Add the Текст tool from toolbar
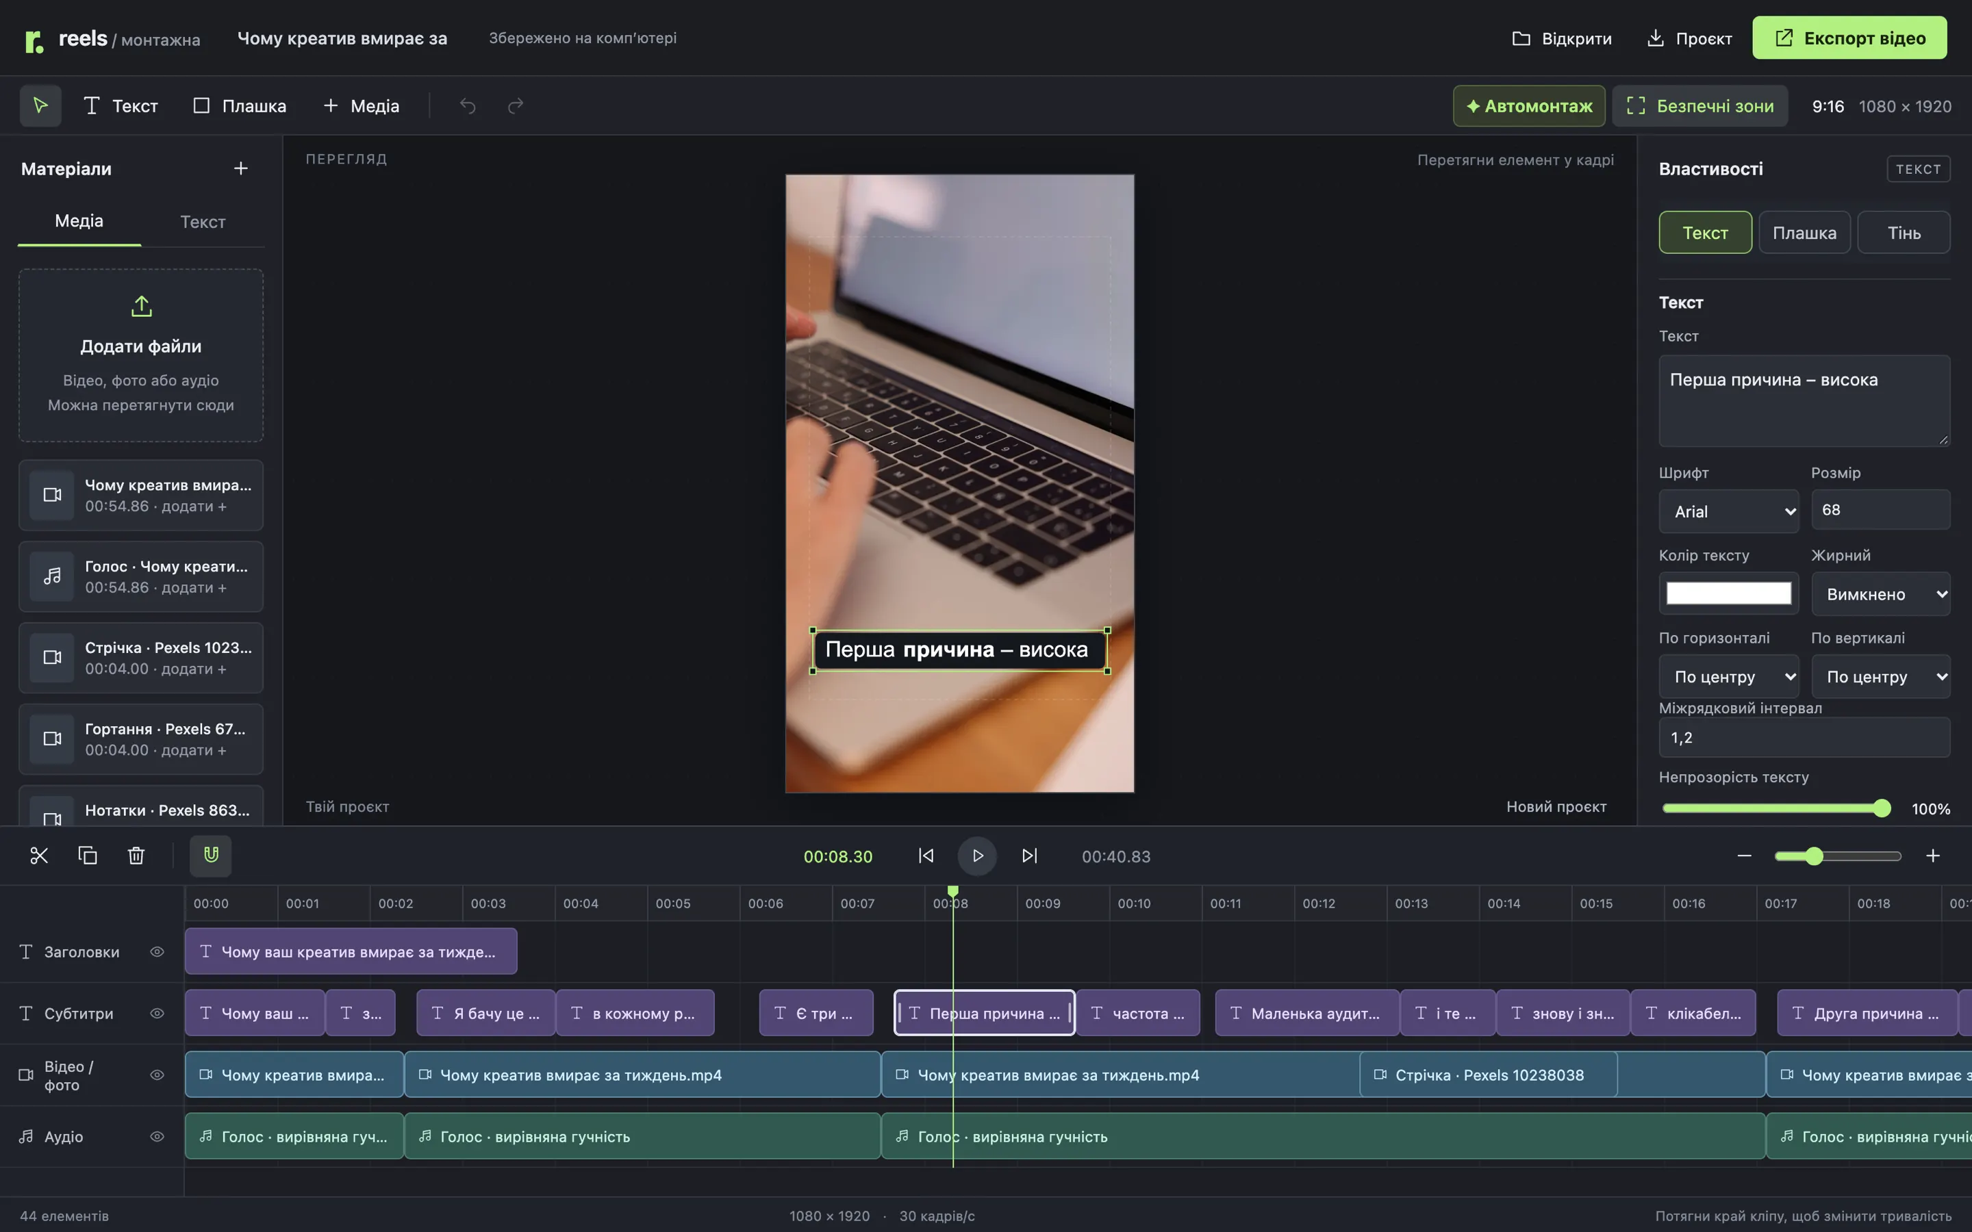Screen dimensions: 1972x1232 click(x=121, y=106)
